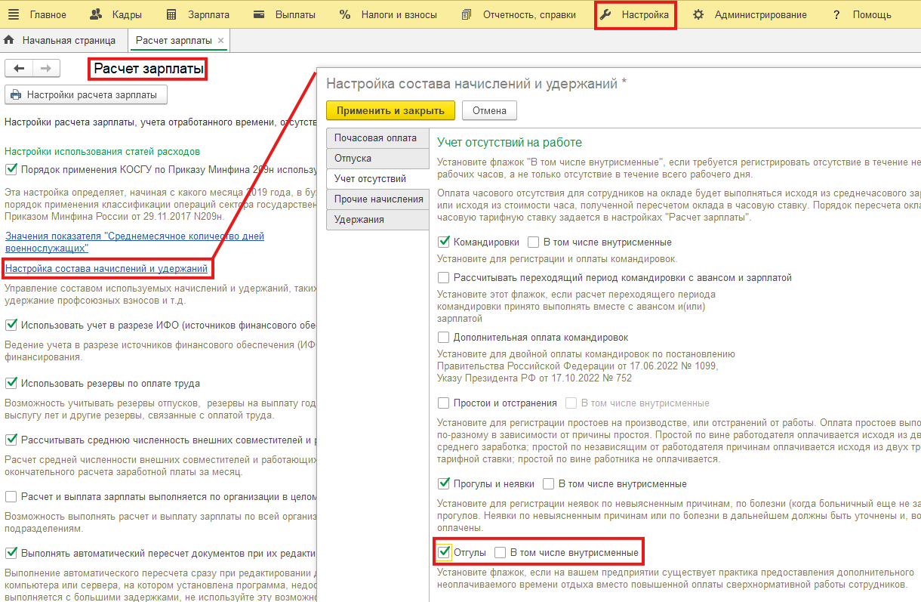Click the back arrow navigation button
The height and width of the screenshot is (602, 921).
pyautogui.click(x=19, y=68)
